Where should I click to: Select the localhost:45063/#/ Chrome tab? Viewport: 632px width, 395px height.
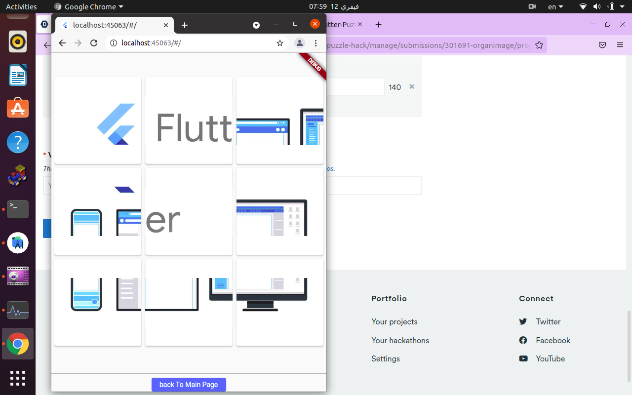pyautogui.click(x=115, y=25)
